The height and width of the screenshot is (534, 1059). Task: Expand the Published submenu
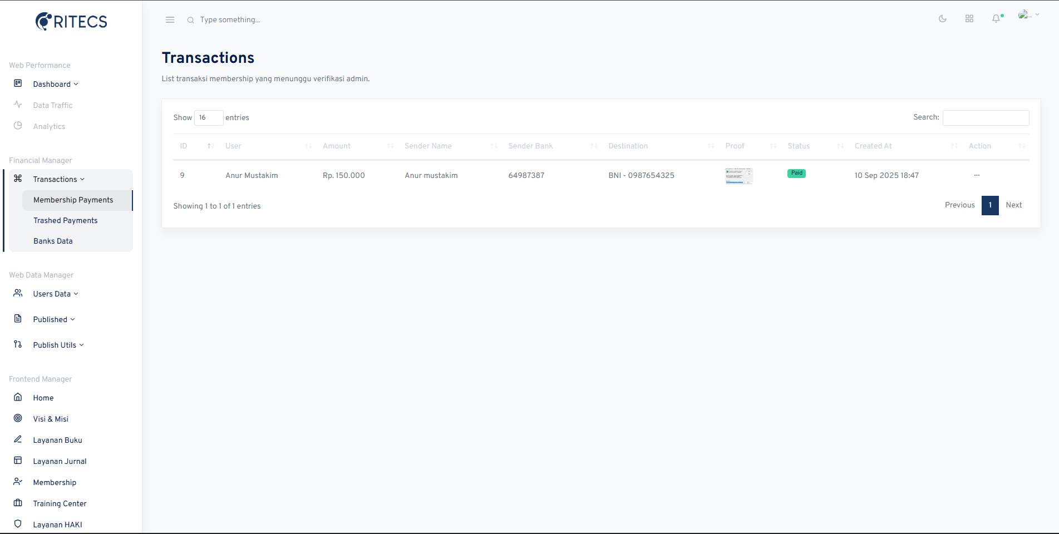(x=53, y=319)
